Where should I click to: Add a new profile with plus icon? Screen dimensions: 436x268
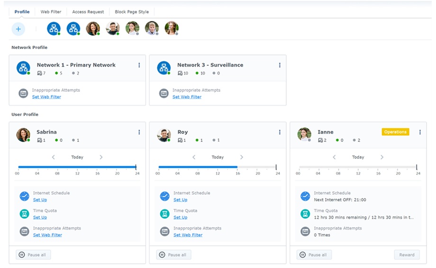pos(18,29)
